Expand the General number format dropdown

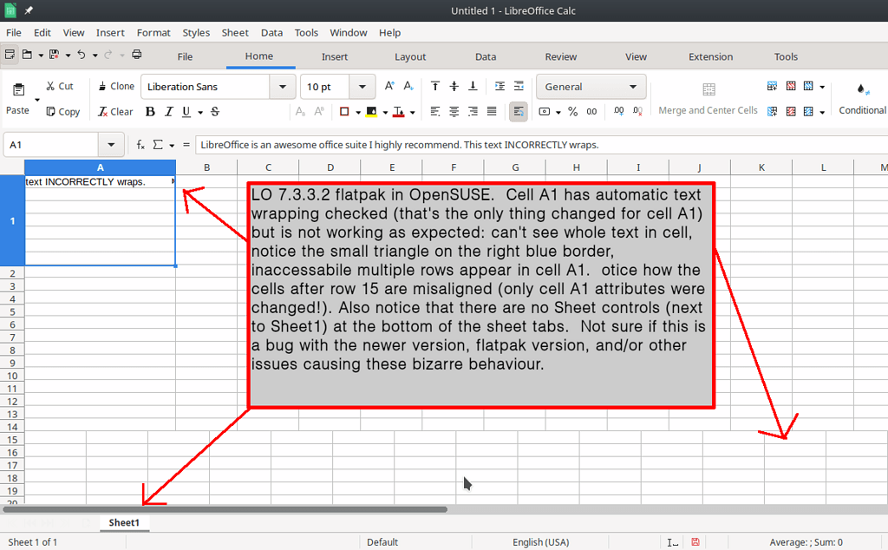tap(632, 86)
